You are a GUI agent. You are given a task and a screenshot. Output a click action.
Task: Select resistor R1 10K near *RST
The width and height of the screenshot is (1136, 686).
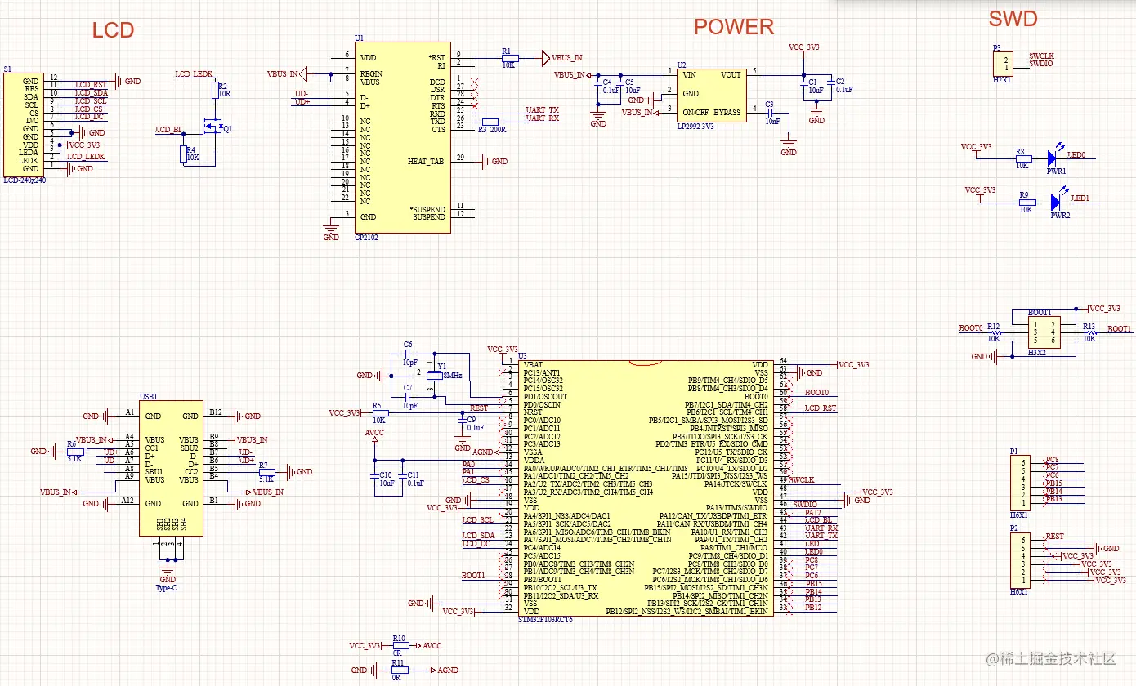(509, 57)
